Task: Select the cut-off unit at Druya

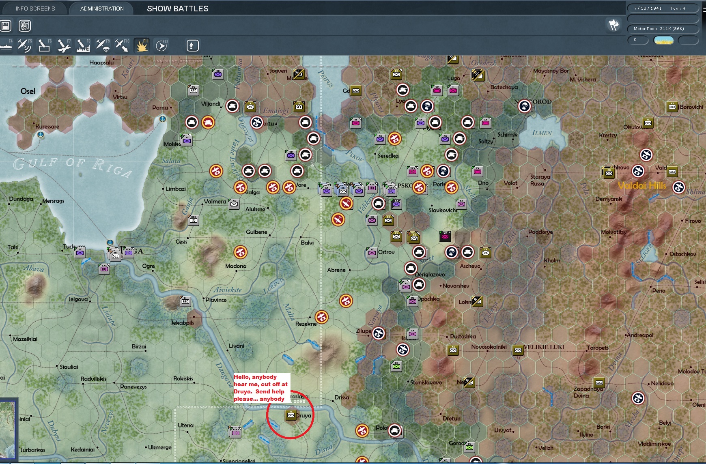Action: click(x=291, y=415)
